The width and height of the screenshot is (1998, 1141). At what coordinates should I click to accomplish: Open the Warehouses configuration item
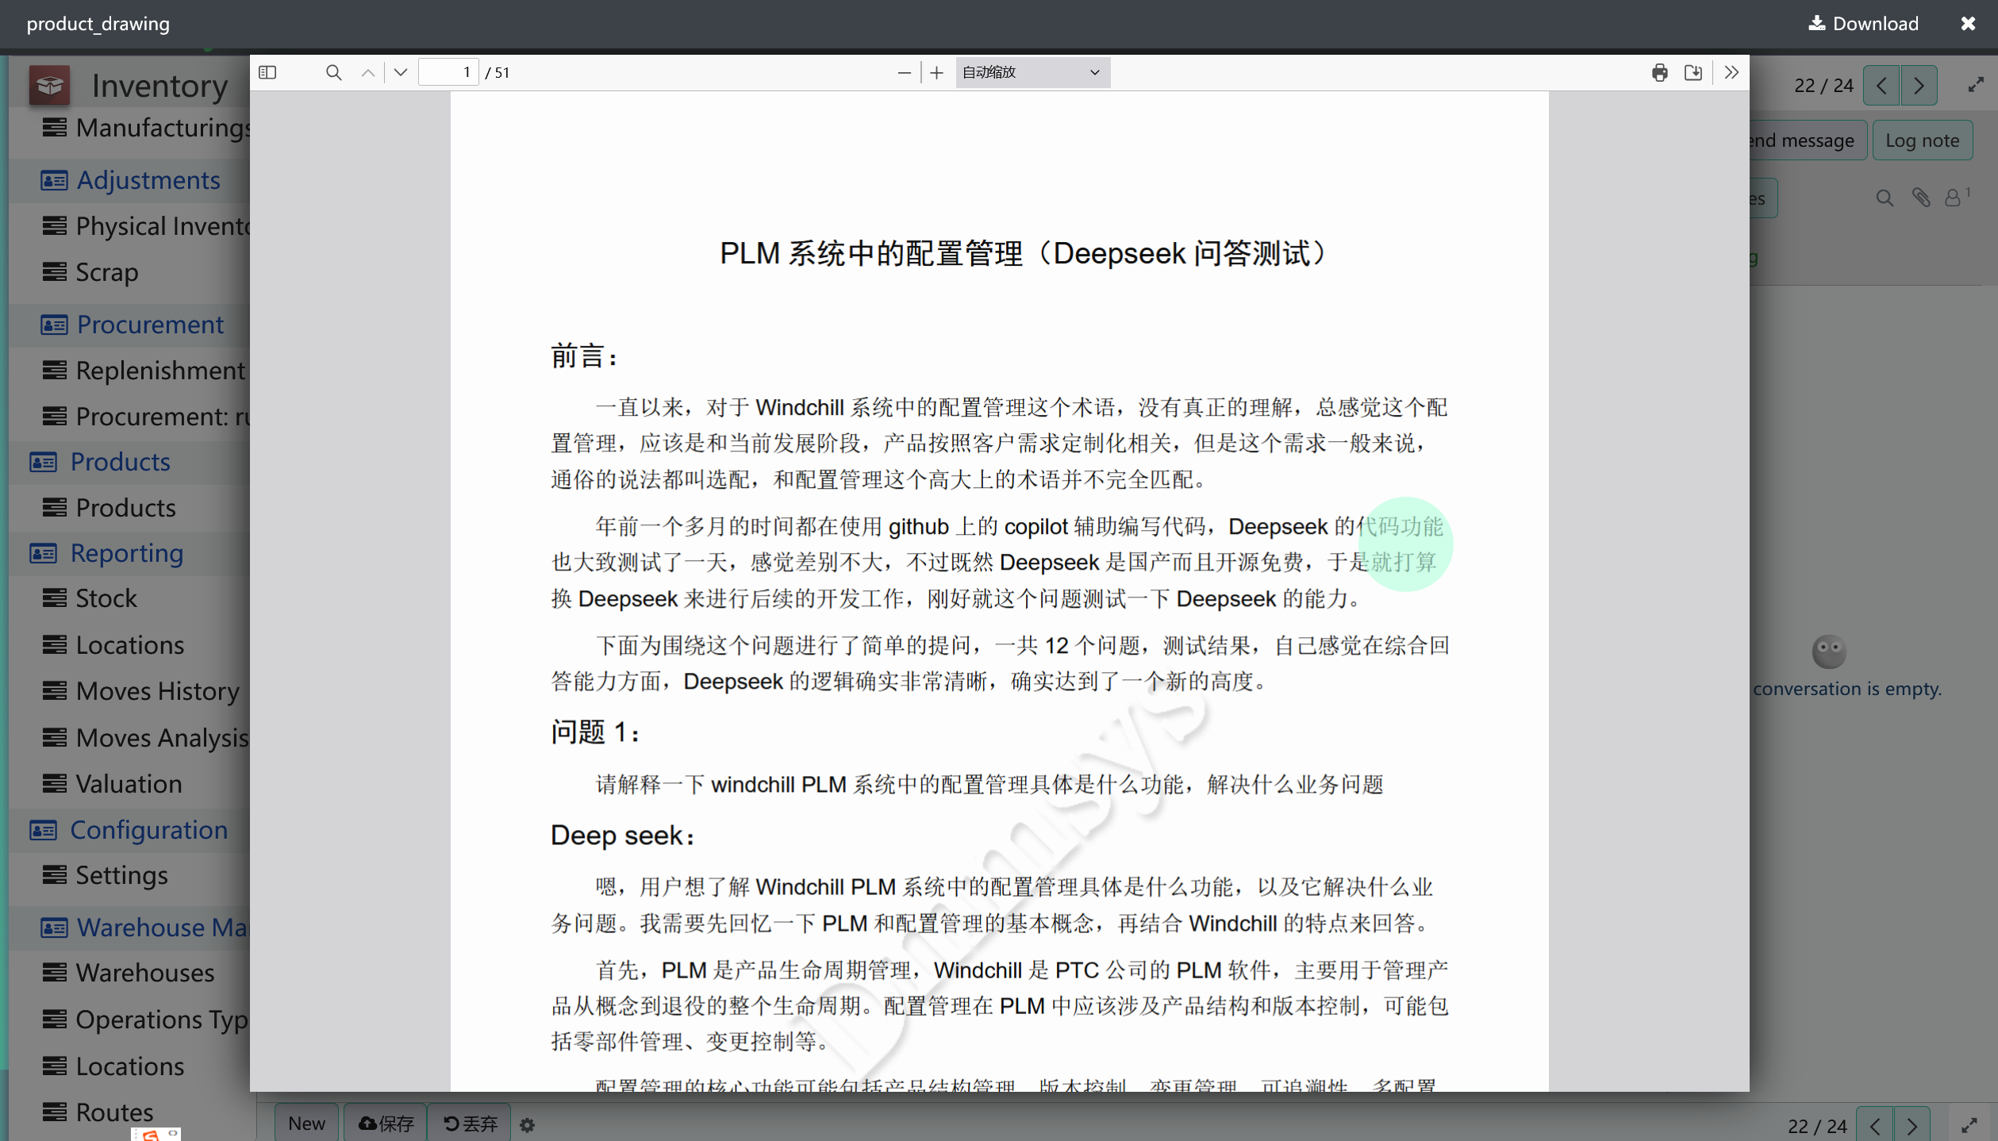click(x=144, y=973)
